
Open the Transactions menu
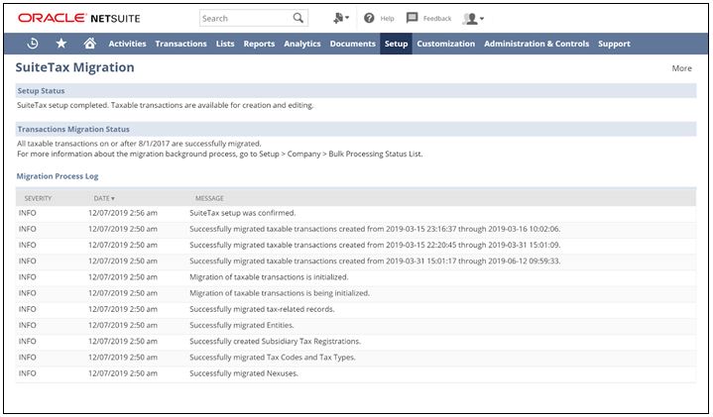click(181, 44)
